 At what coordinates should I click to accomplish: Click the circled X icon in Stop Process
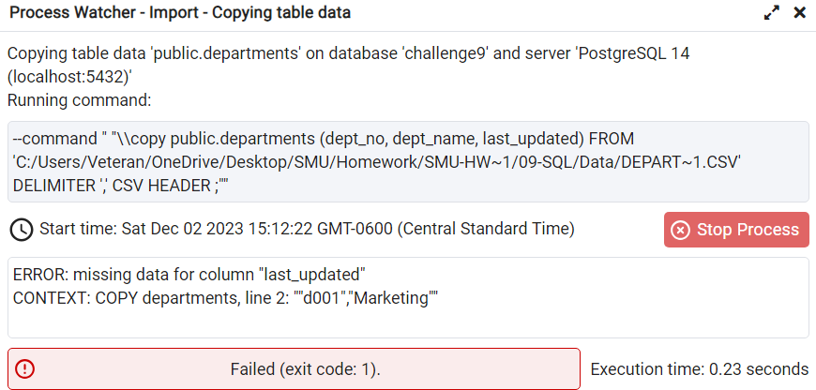pyautogui.click(x=680, y=230)
